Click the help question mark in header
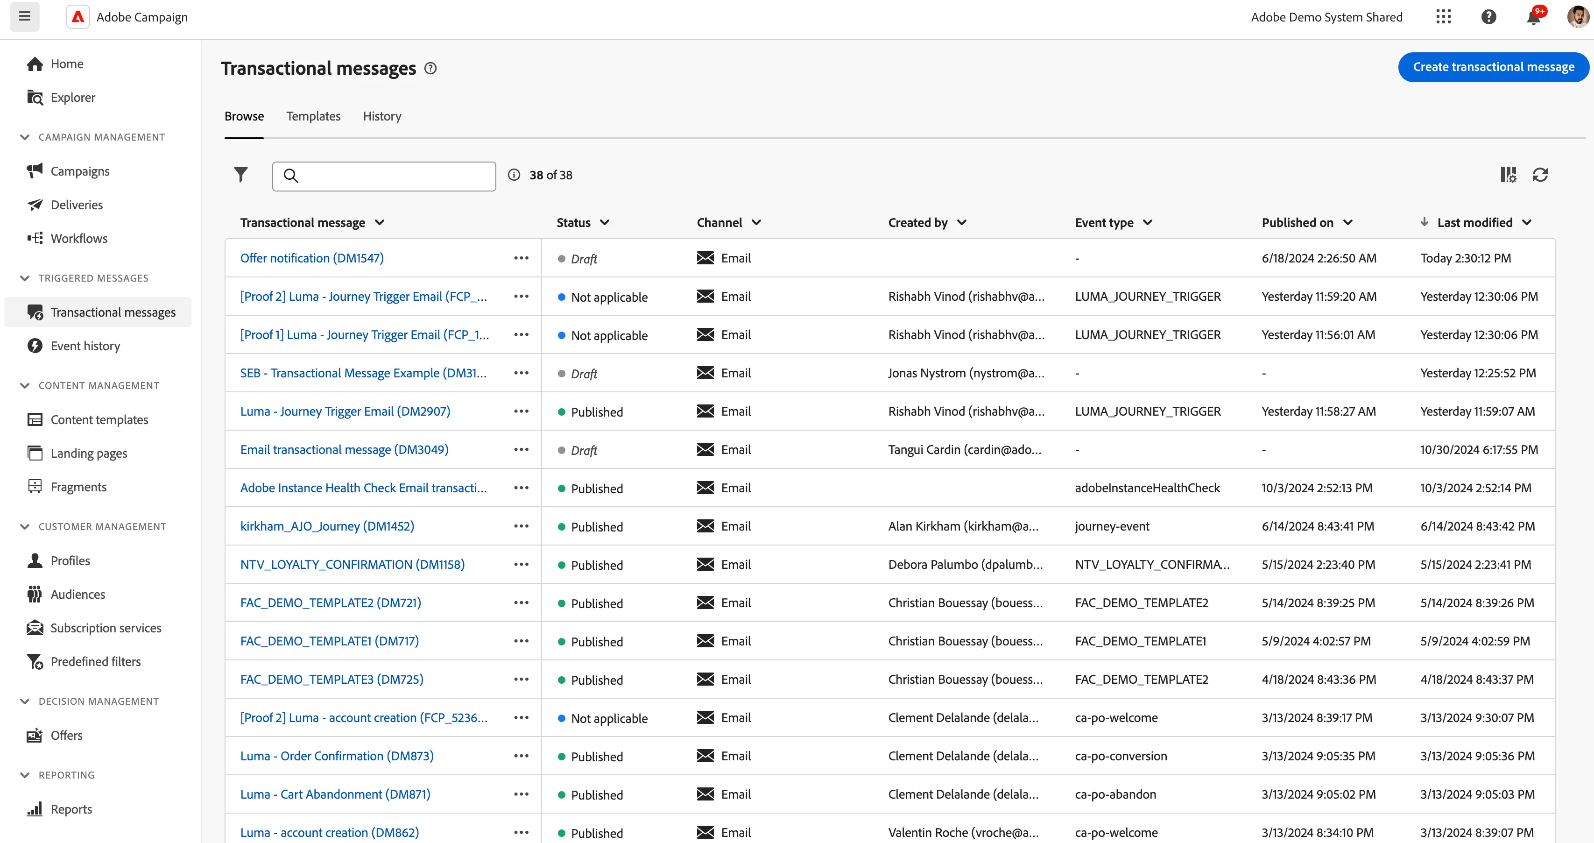The height and width of the screenshot is (843, 1594). point(1488,17)
